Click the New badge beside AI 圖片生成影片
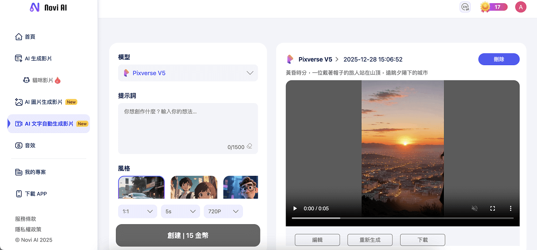The height and width of the screenshot is (250, 537). click(x=71, y=102)
